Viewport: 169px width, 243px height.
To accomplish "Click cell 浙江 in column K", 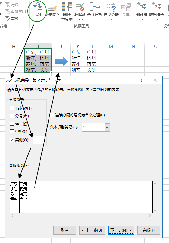I will (x=78, y=58).
